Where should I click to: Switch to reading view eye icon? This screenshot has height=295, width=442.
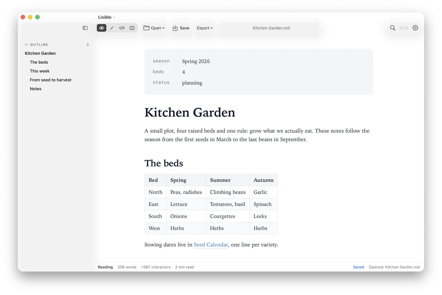coord(102,28)
